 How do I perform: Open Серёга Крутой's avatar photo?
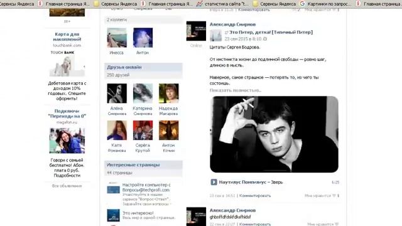143,131
